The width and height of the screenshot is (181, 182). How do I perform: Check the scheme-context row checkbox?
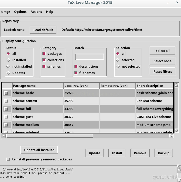pyautogui.click(x=6, y=101)
